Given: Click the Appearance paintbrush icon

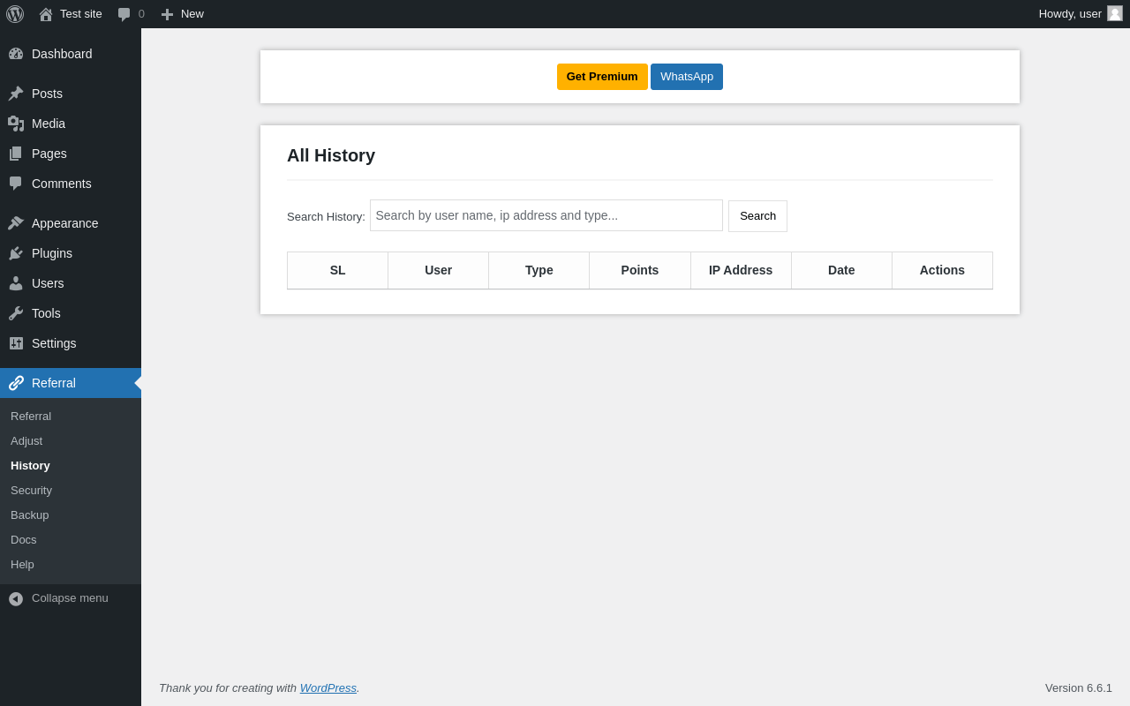Looking at the screenshot, I should click(16, 223).
